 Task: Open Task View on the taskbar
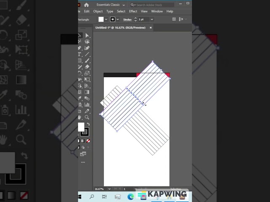pyautogui.click(x=104, y=197)
